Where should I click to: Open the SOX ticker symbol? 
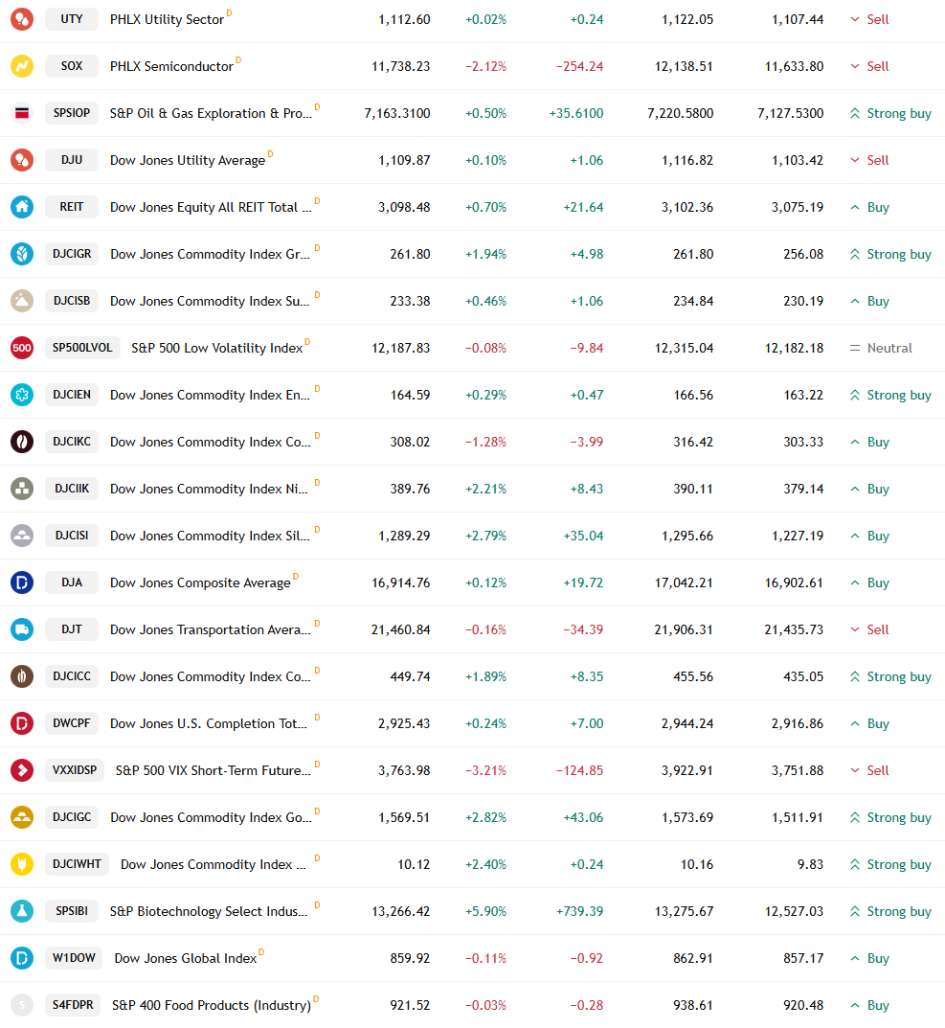72,66
